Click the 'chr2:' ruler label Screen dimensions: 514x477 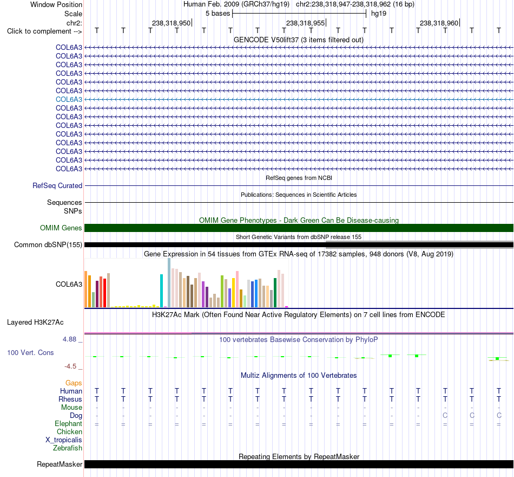tap(74, 23)
